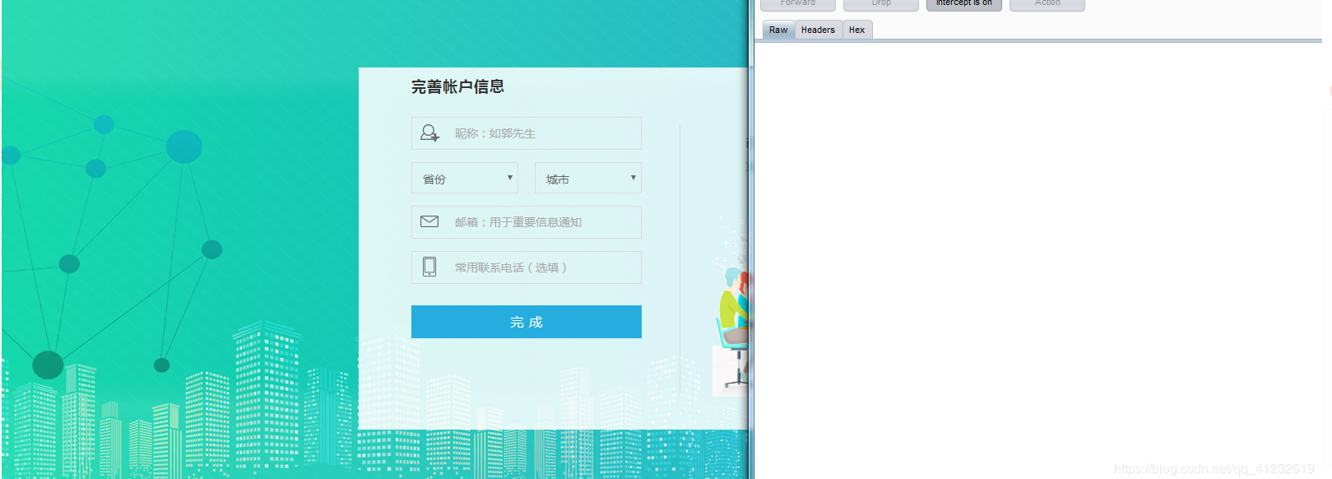Switch to the Raw tab in Burp
Image resolution: width=1332 pixels, height=479 pixels.
coord(778,30)
